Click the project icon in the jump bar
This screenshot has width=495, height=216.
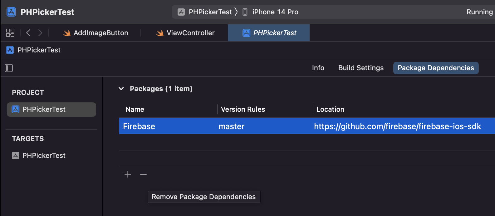(x=10, y=50)
